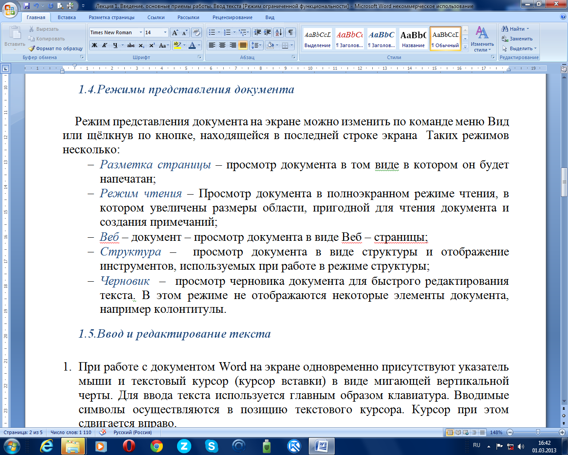Toggle the ruler using the button above the scrollbar

tap(564, 69)
